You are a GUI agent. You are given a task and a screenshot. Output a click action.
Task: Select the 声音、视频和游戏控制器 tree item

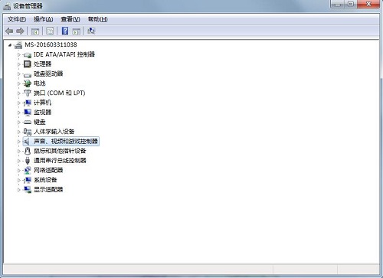[66, 141]
